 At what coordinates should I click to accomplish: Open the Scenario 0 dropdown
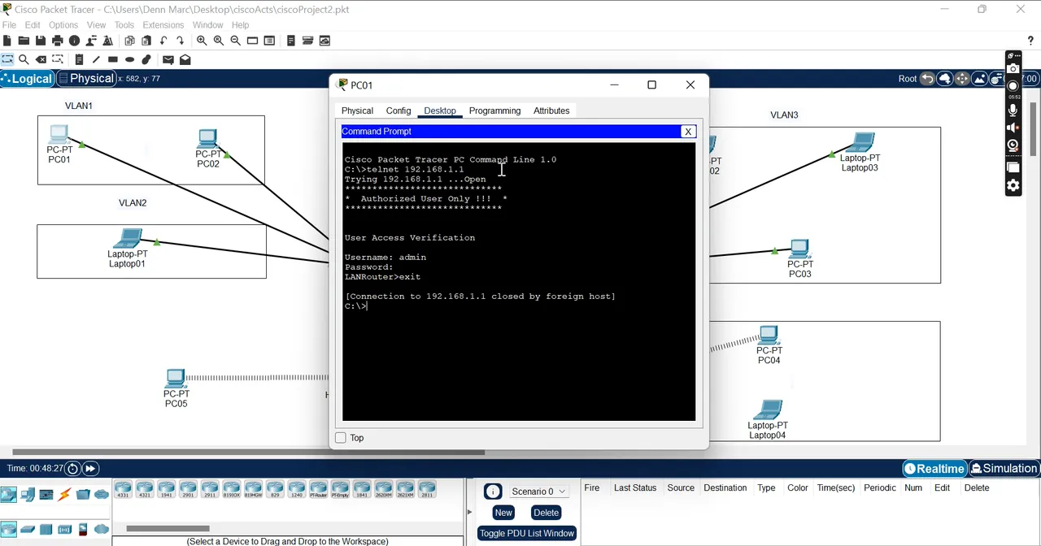(538, 492)
